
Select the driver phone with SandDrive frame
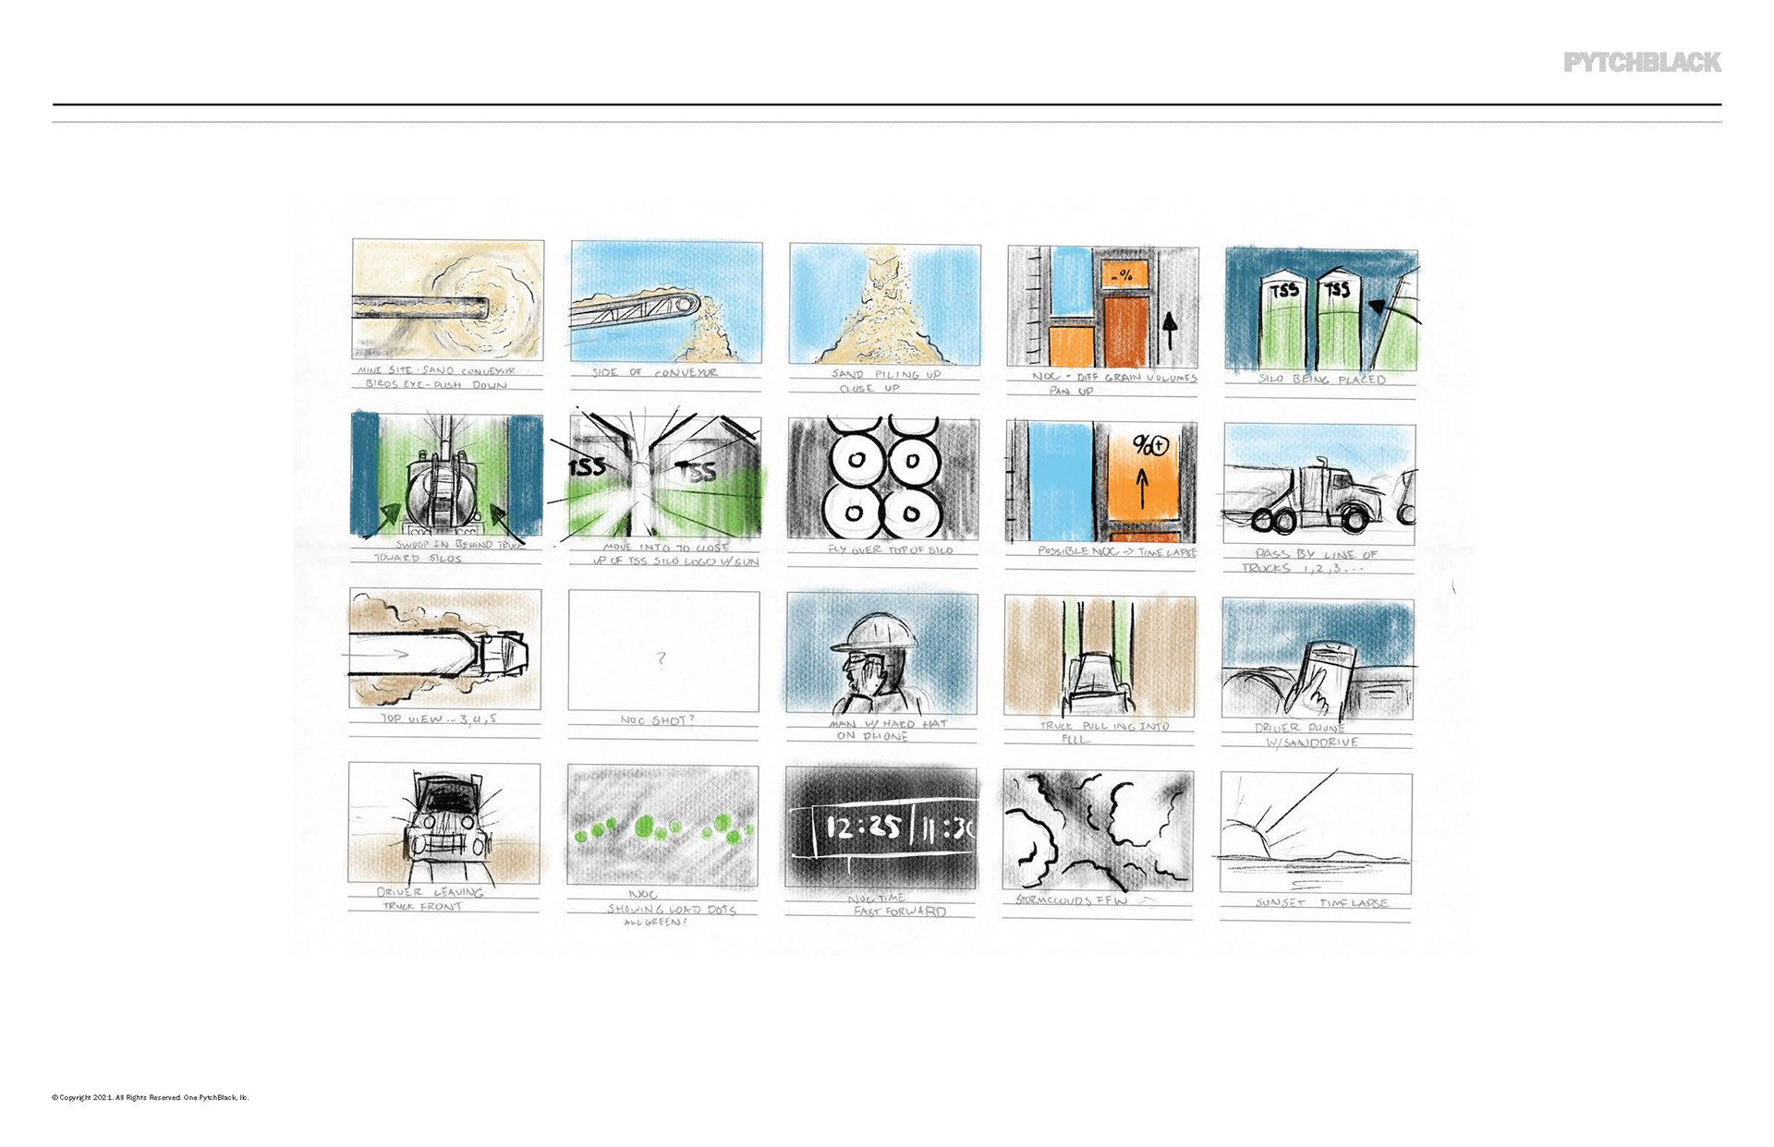[x=1318, y=658]
